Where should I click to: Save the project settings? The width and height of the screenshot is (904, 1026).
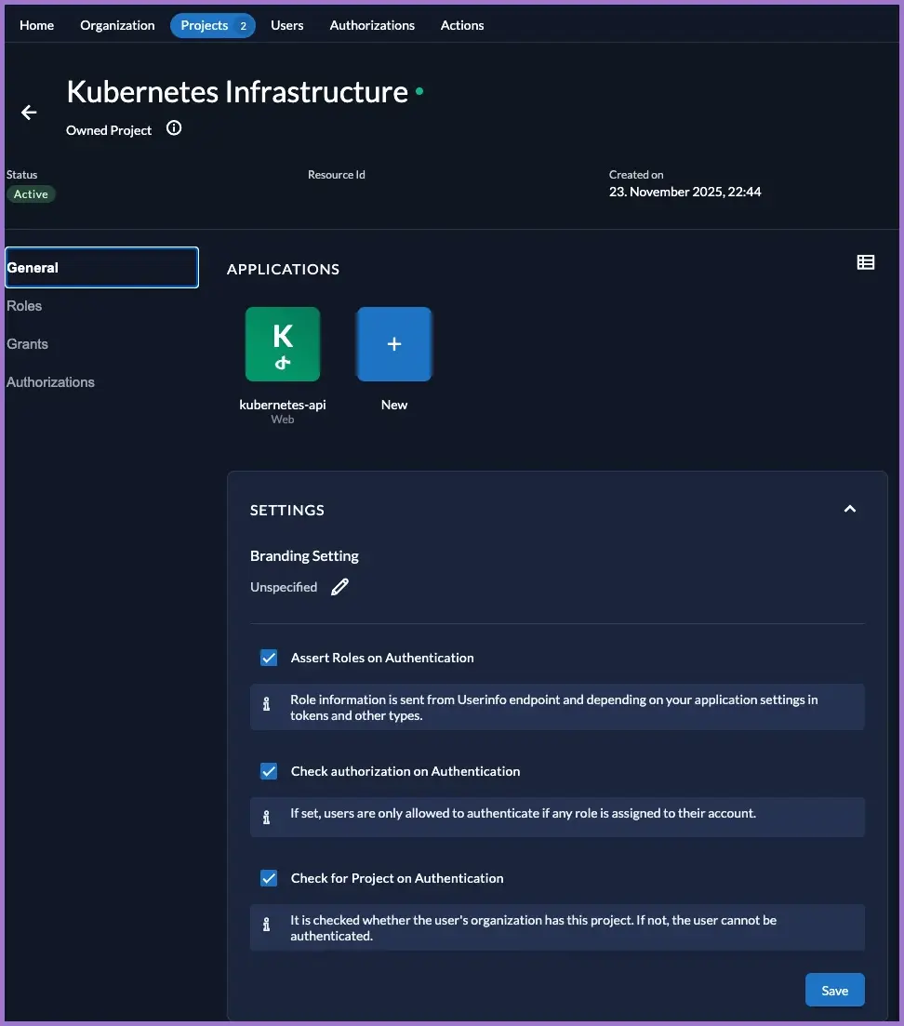click(x=834, y=991)
